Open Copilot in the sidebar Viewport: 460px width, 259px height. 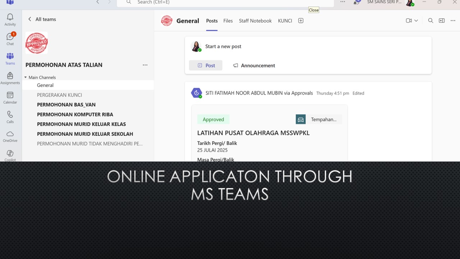(x=10, y=155)
